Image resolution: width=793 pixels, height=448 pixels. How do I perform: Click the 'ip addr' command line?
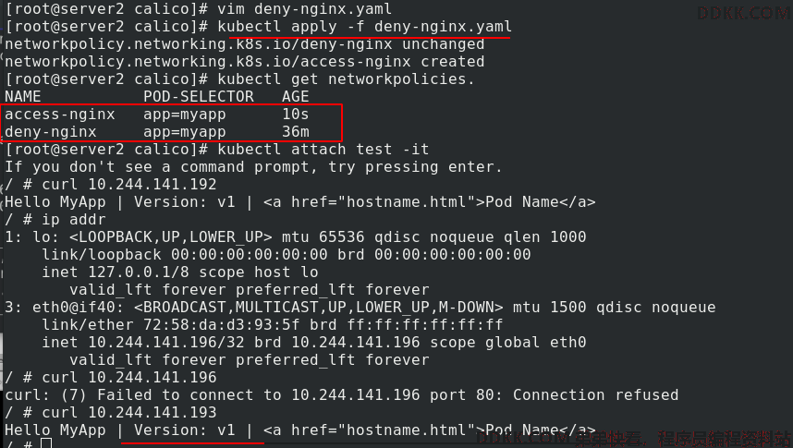click(x=74, y=220)
